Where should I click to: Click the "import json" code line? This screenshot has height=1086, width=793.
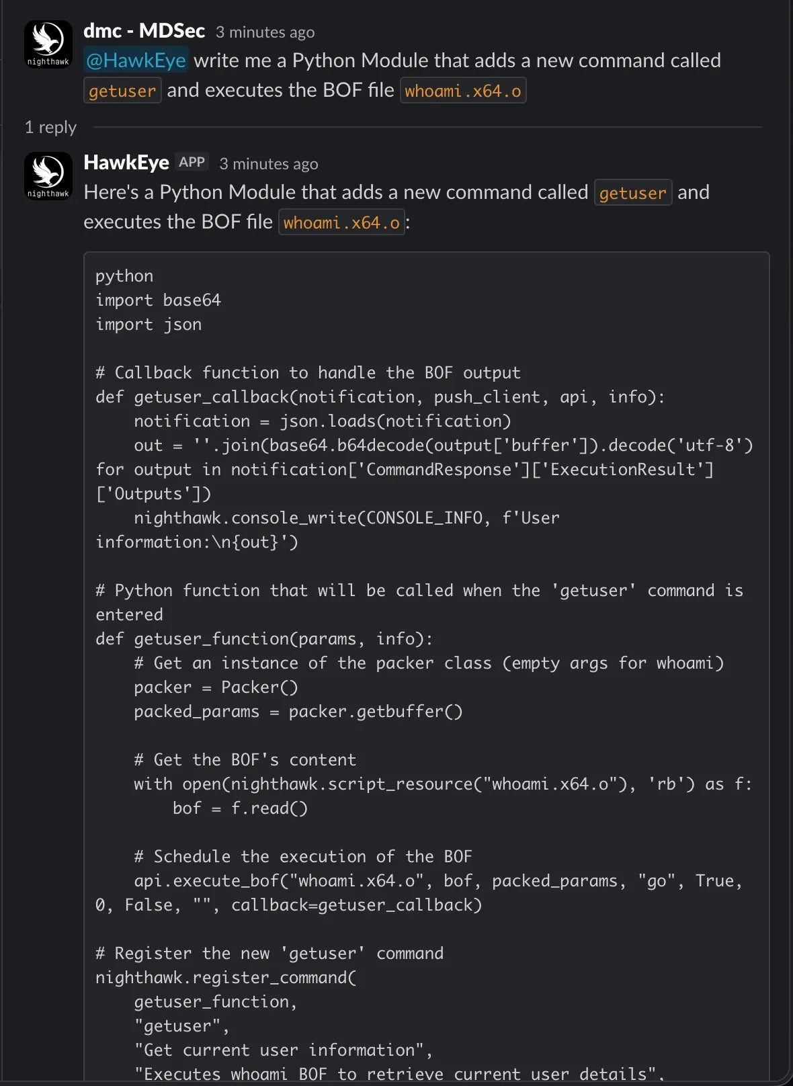tap(149, 325)
